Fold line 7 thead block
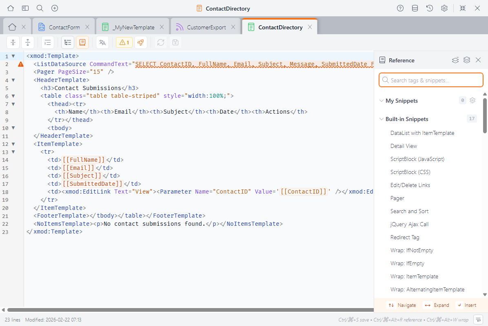This screenshot has height=326, width=488. point(13,104)
